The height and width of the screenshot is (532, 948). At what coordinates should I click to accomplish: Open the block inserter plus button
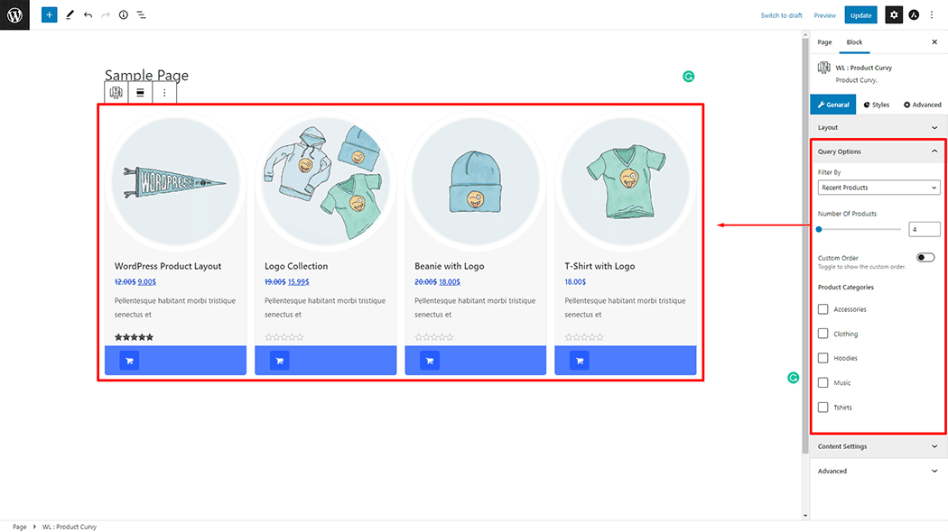coord(49,15)
